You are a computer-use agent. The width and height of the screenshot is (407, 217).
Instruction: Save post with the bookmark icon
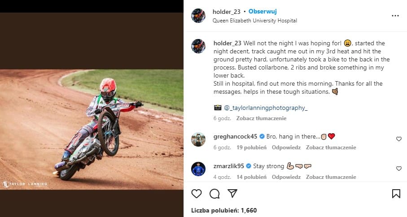pos(396,194)
